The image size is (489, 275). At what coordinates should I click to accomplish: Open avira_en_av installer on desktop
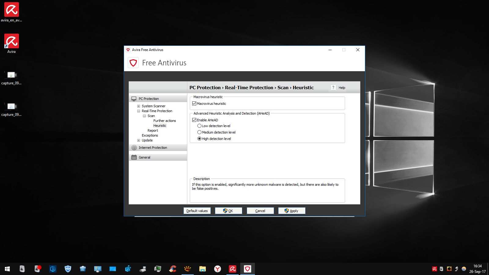(12, 10)
